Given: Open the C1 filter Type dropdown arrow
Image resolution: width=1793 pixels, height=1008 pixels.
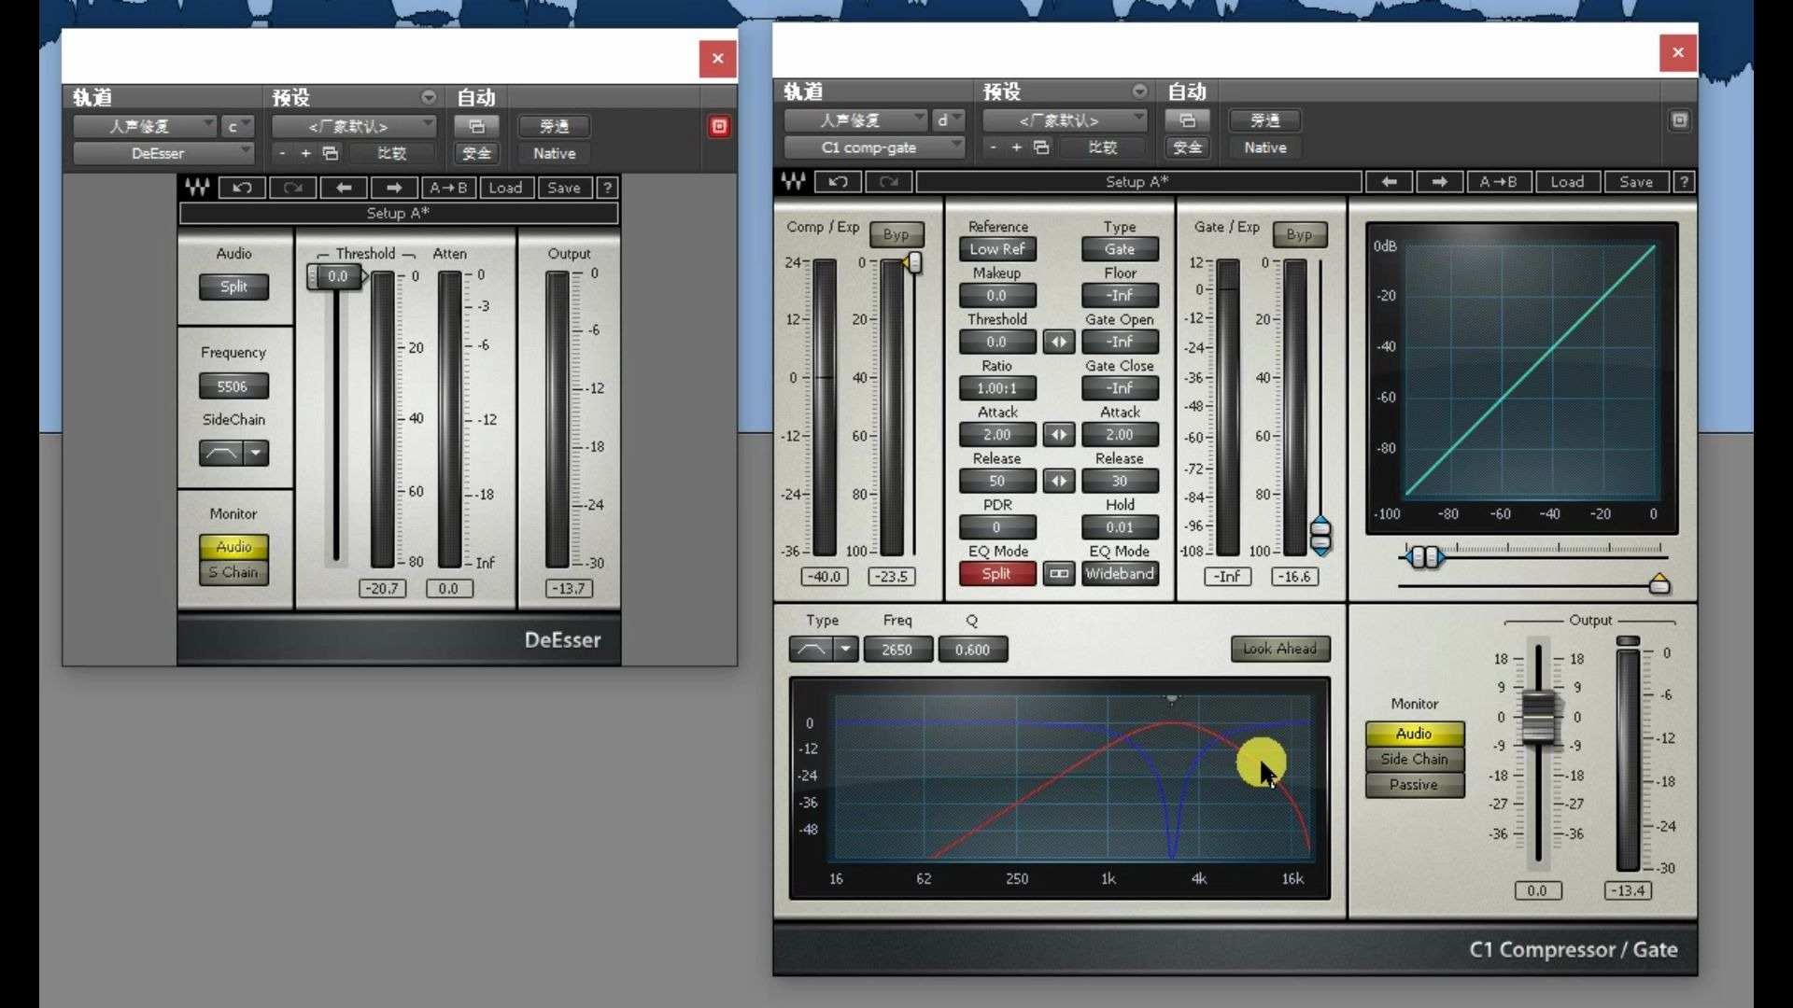Looking at the screenshot, I should point(845,649).
